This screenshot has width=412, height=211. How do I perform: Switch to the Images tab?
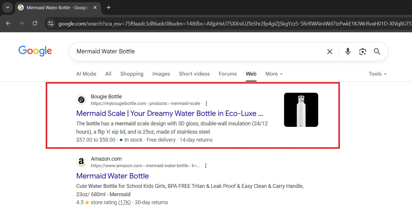[161, 74]
